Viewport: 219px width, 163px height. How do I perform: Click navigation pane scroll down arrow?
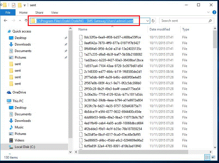click(x=70, y=152)
